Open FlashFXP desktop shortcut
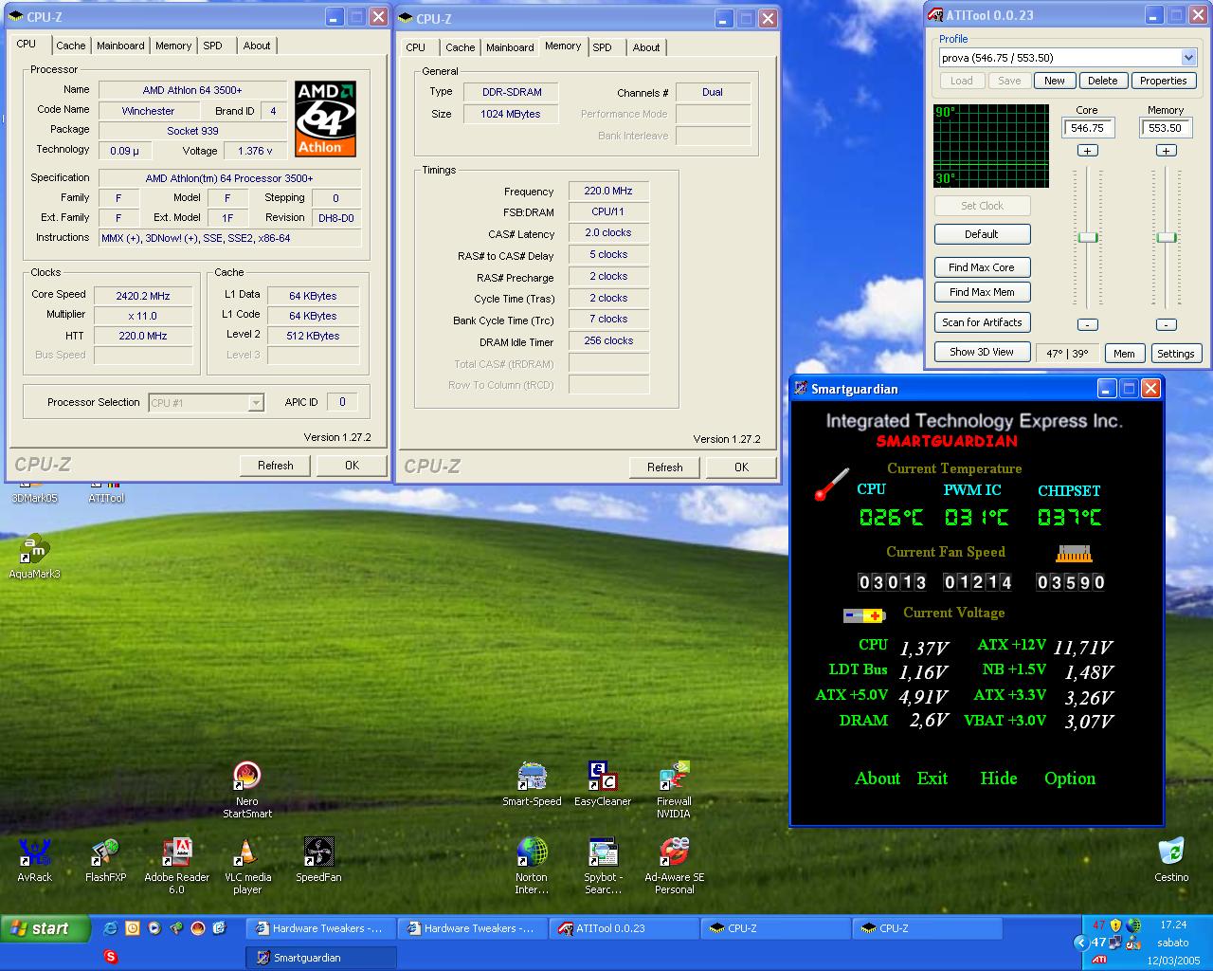Image resolution: width=1213 pixels, height=971 pixels. point(105,860)
